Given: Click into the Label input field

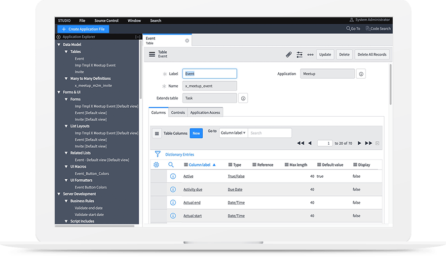Looking at the screenshot, I should coord(210,74).
